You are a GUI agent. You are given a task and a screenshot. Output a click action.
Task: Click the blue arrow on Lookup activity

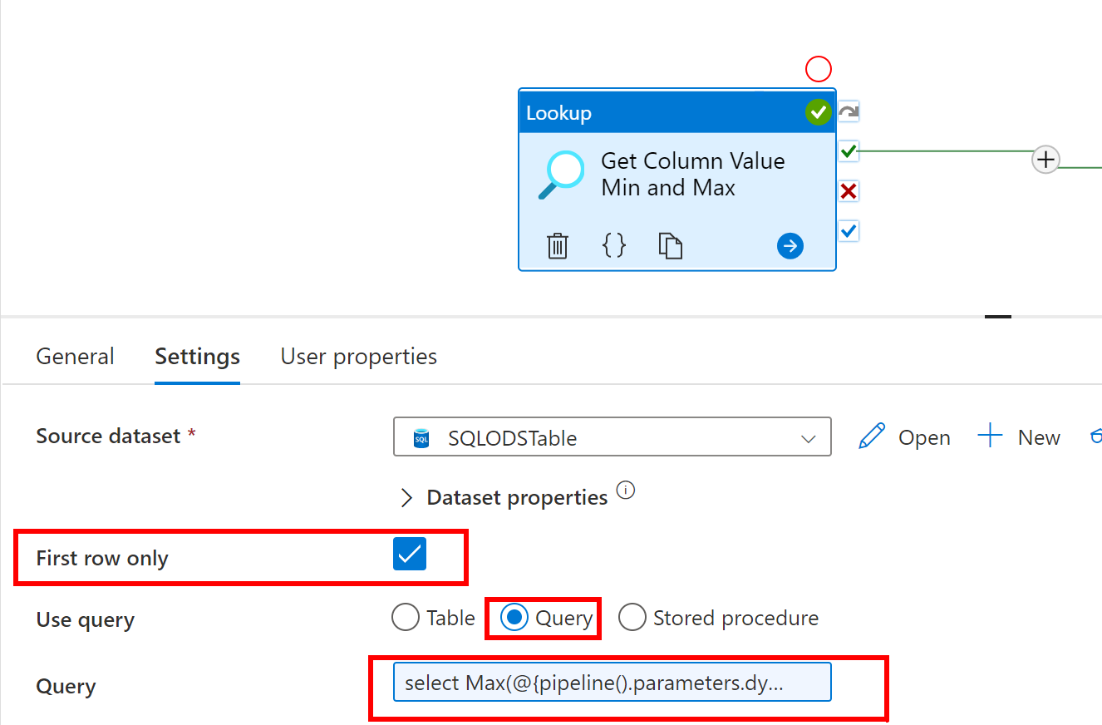pos(790,246)
